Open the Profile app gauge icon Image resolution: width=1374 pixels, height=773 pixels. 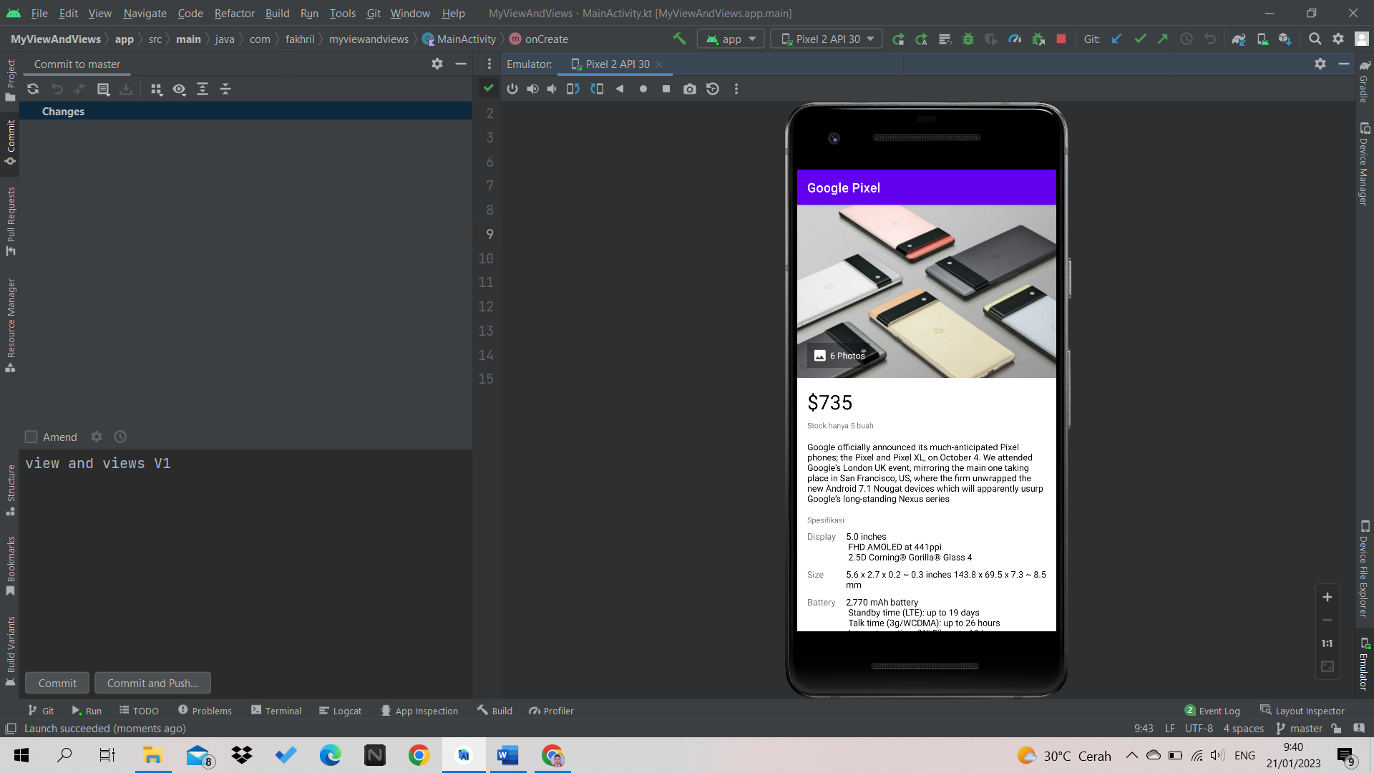coord(1015,39)
